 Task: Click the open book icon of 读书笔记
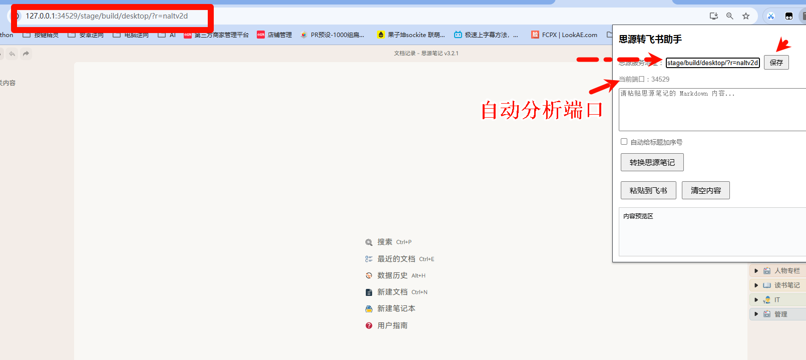pyautogui.click(x=767, y=285)
